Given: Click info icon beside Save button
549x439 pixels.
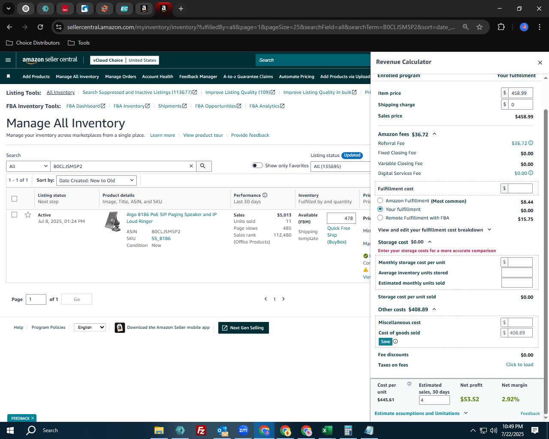Looking at the screenshot, I should point(395,342).
